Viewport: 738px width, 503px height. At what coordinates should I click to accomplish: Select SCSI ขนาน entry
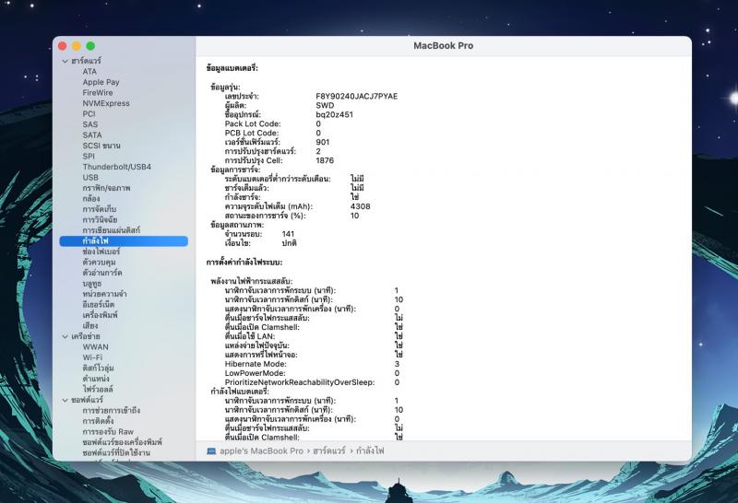101,146
